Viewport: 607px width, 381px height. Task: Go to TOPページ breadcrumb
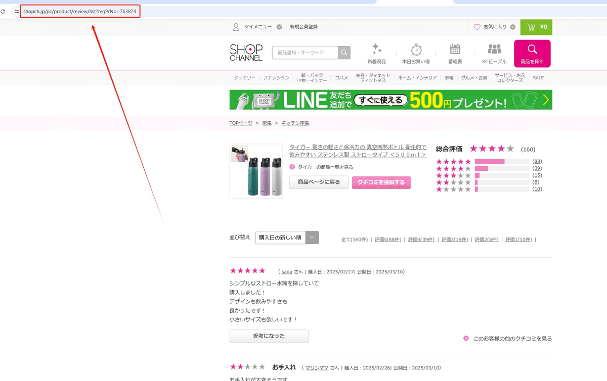241,123
